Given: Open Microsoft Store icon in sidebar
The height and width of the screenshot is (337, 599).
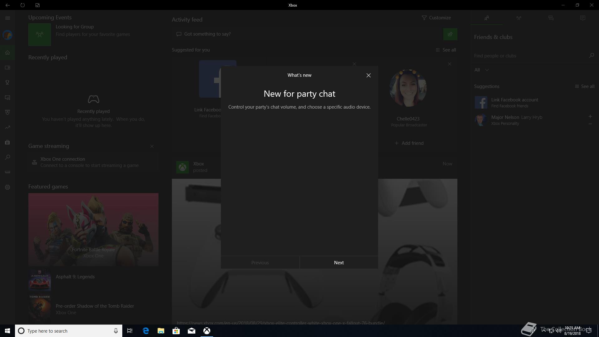Looking at the screenshot, I should (x=7, y=142).
